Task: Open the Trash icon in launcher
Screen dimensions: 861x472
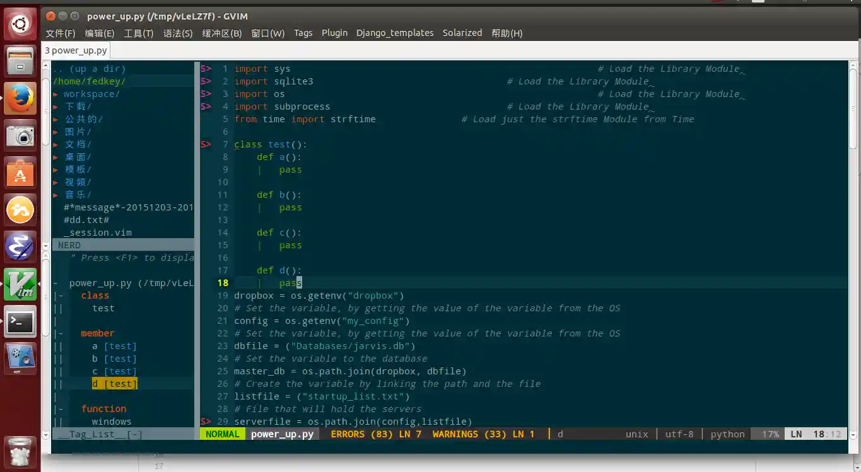Action: 20,452
